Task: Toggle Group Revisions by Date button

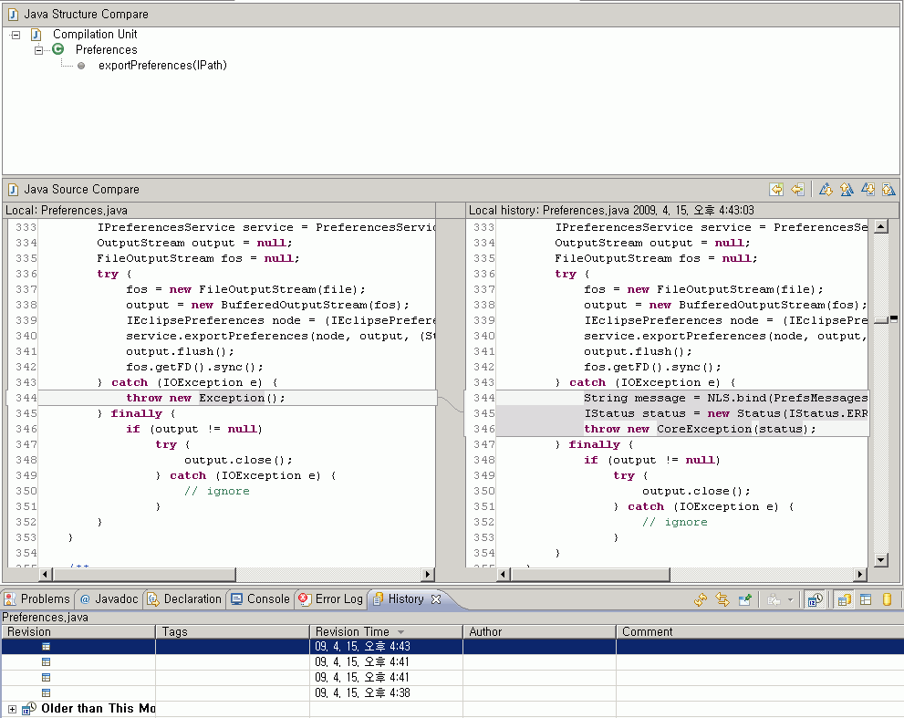Action: pos(816,599)
